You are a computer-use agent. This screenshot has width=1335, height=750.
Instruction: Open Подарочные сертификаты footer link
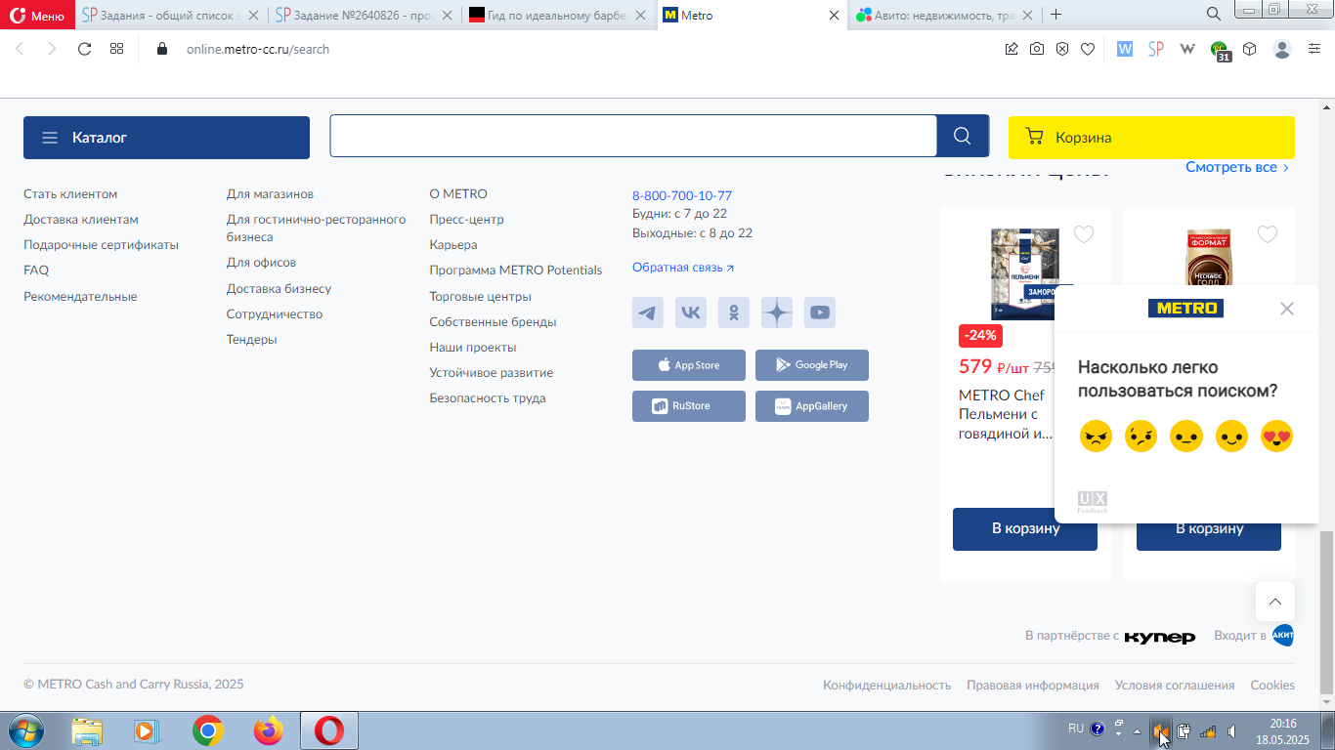[101, 245]
